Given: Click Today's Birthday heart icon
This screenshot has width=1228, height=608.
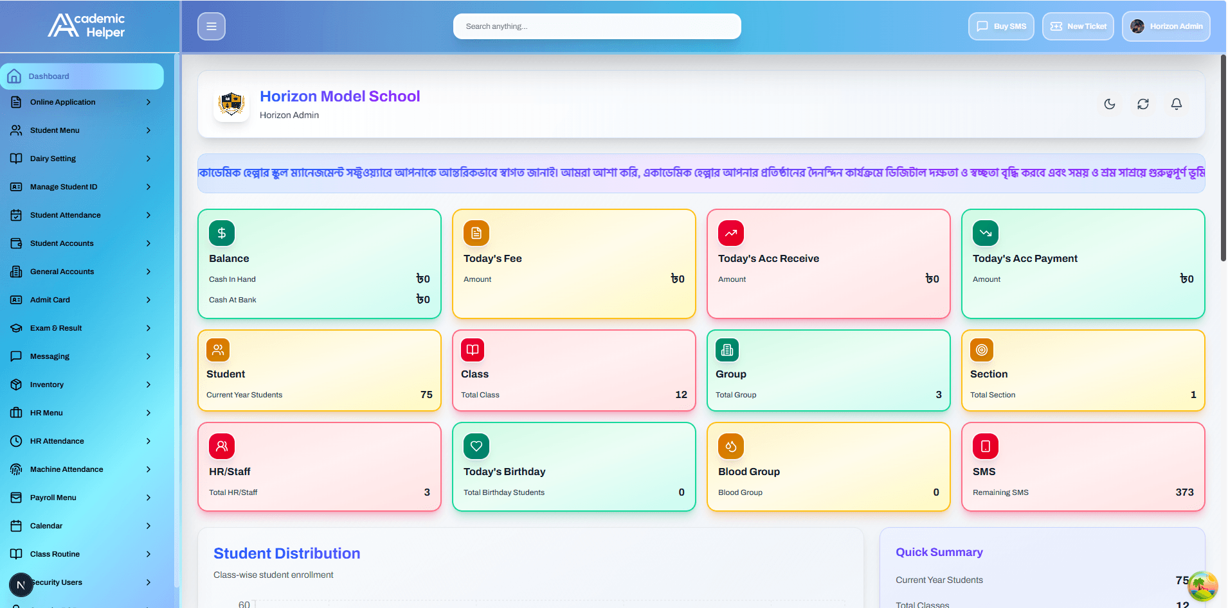Looking at the screenshot, I should (x=476, y=446).
